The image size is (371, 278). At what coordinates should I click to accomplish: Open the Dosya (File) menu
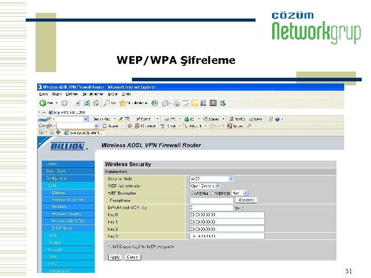click(x=43, y=94)
